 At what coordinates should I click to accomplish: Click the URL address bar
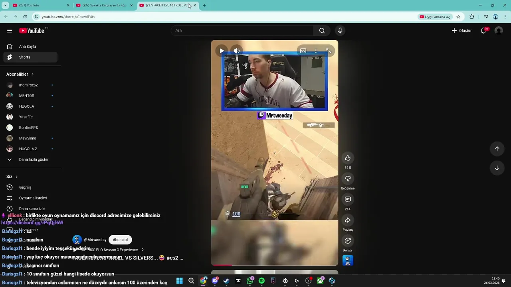click(224, 17)
